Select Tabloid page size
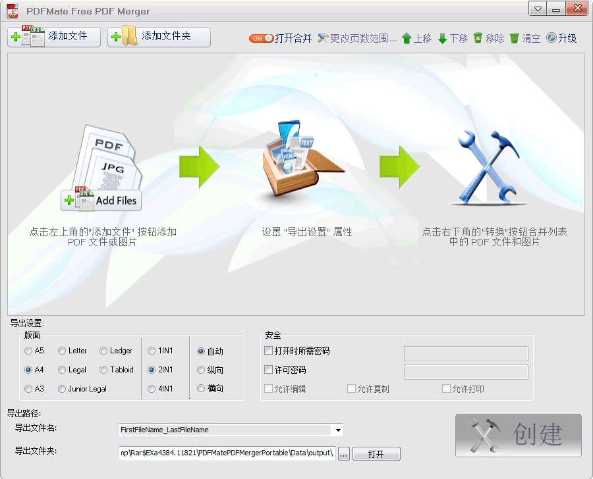Screen dimensions: 593x479 click(103, 370)
